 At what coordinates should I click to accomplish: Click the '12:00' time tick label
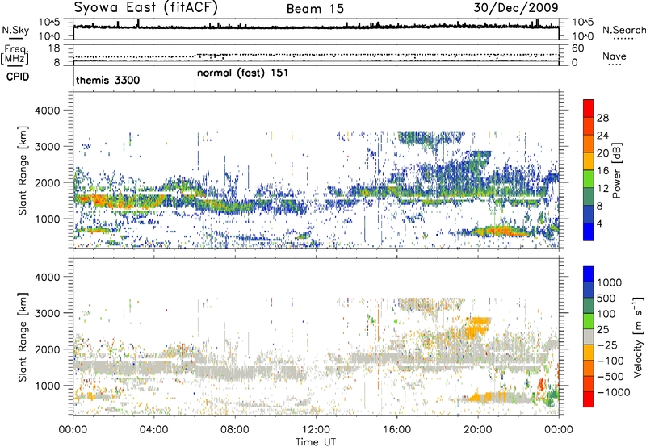pos(316,430)
